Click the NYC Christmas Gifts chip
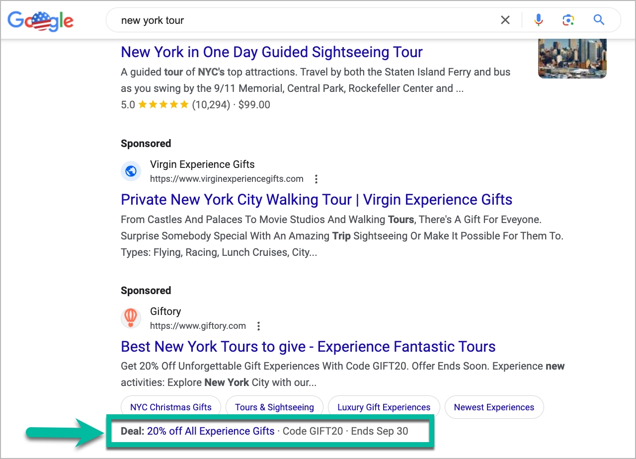The height and width of the screenshot is (459, 636). (170, 407)
